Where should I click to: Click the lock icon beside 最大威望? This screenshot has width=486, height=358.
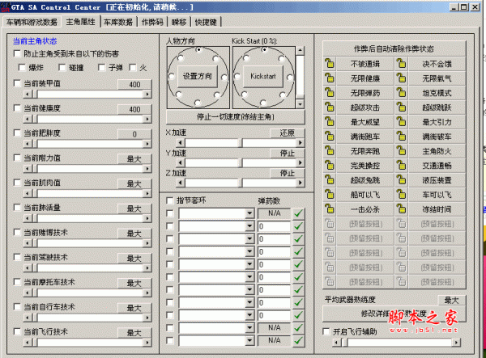coord(330,122)
